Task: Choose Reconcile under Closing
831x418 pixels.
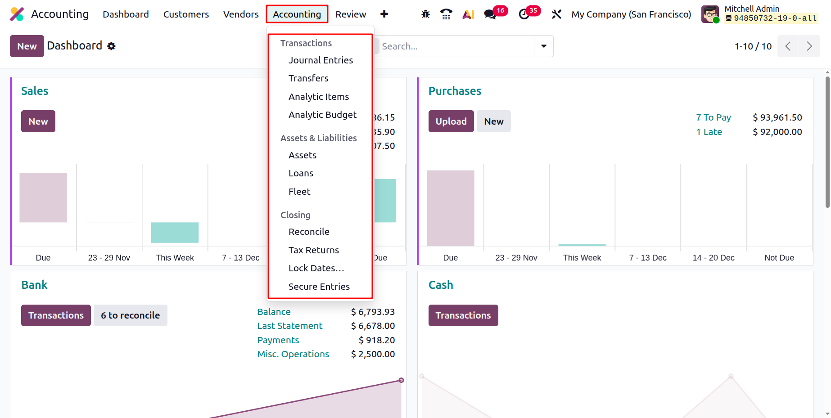Action: click(x=309, y=232)
